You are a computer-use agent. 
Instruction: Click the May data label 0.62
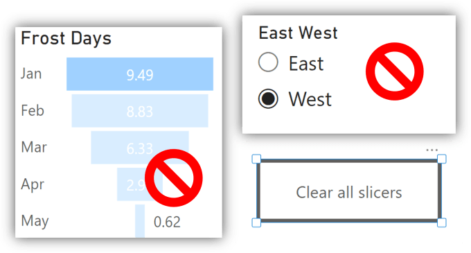click(x=167, y=222)
